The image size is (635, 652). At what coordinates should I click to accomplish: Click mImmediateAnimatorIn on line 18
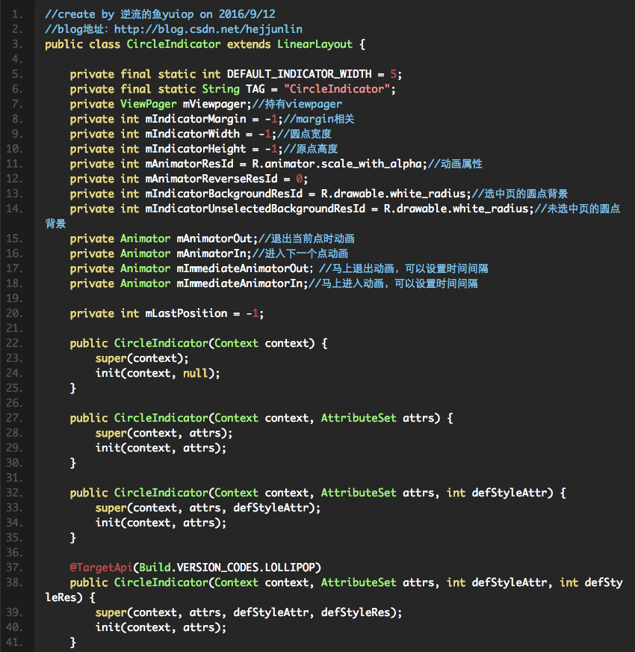(239, 283)
